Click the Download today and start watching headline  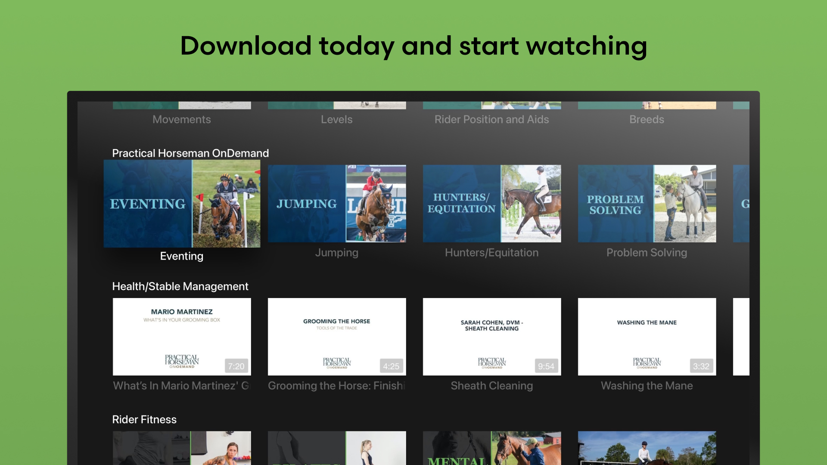coord(413,46)
